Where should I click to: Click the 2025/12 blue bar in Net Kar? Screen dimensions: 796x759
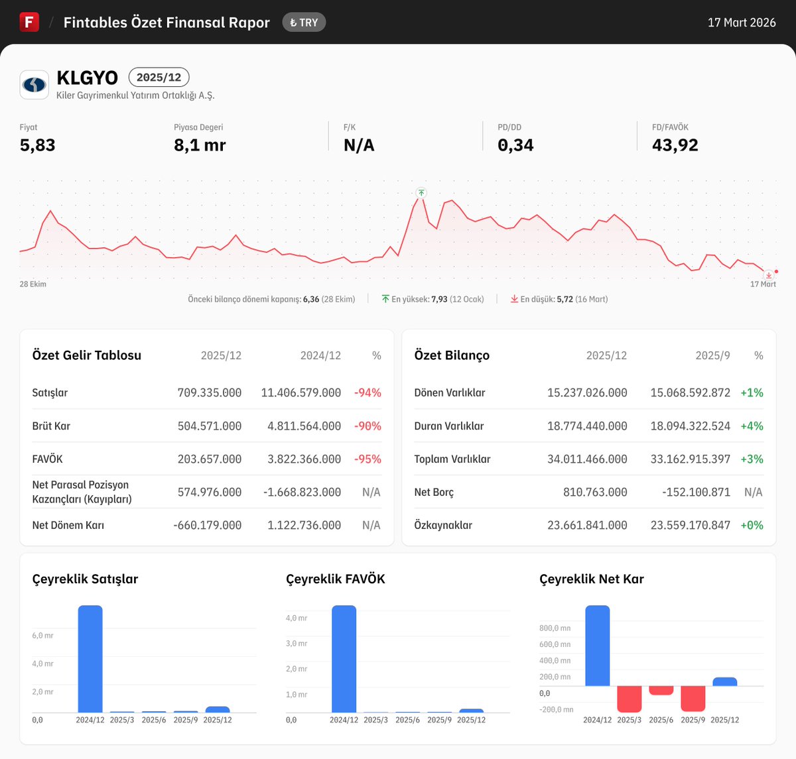725,681
